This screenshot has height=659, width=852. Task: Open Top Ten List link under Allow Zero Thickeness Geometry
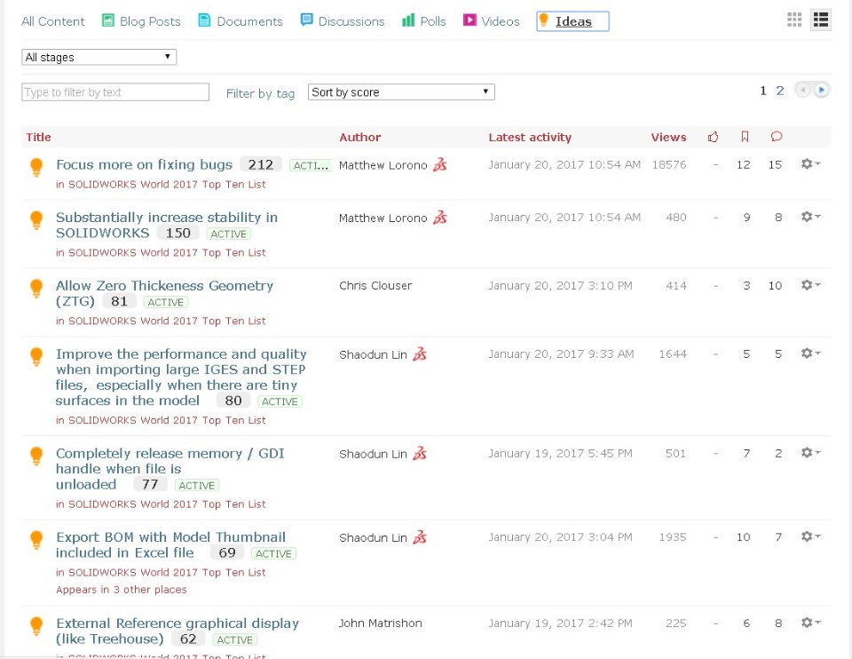[x=167, y=321]
